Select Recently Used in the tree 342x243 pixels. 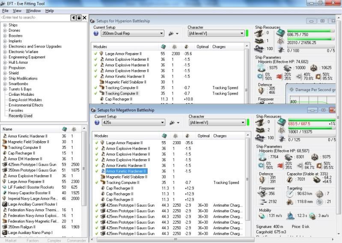20,116
